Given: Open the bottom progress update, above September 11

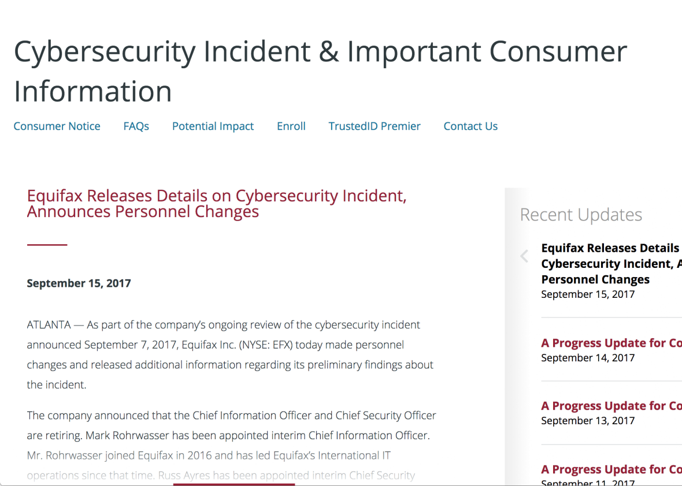Looking at the screenshot, I should [611, 469].
